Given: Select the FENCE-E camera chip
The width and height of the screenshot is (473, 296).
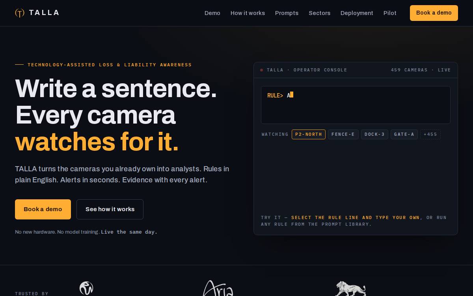Looking at the screenshot, I should point(343,134).
